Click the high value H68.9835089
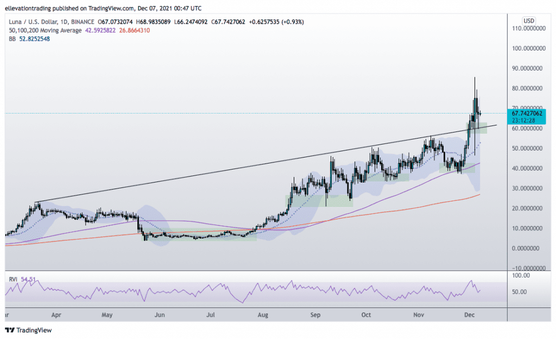The width and height of the screenshot is (556, 339). click(153, 22)
